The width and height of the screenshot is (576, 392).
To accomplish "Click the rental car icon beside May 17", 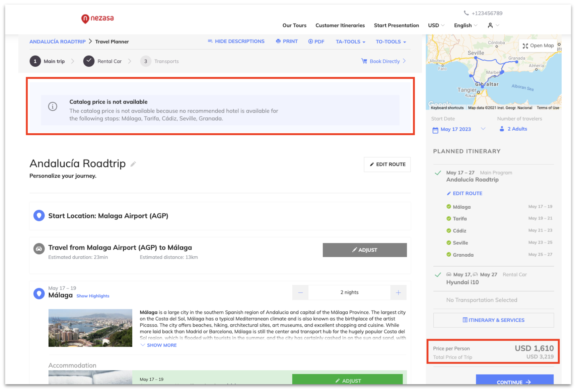I will click(x=449, y=274).
